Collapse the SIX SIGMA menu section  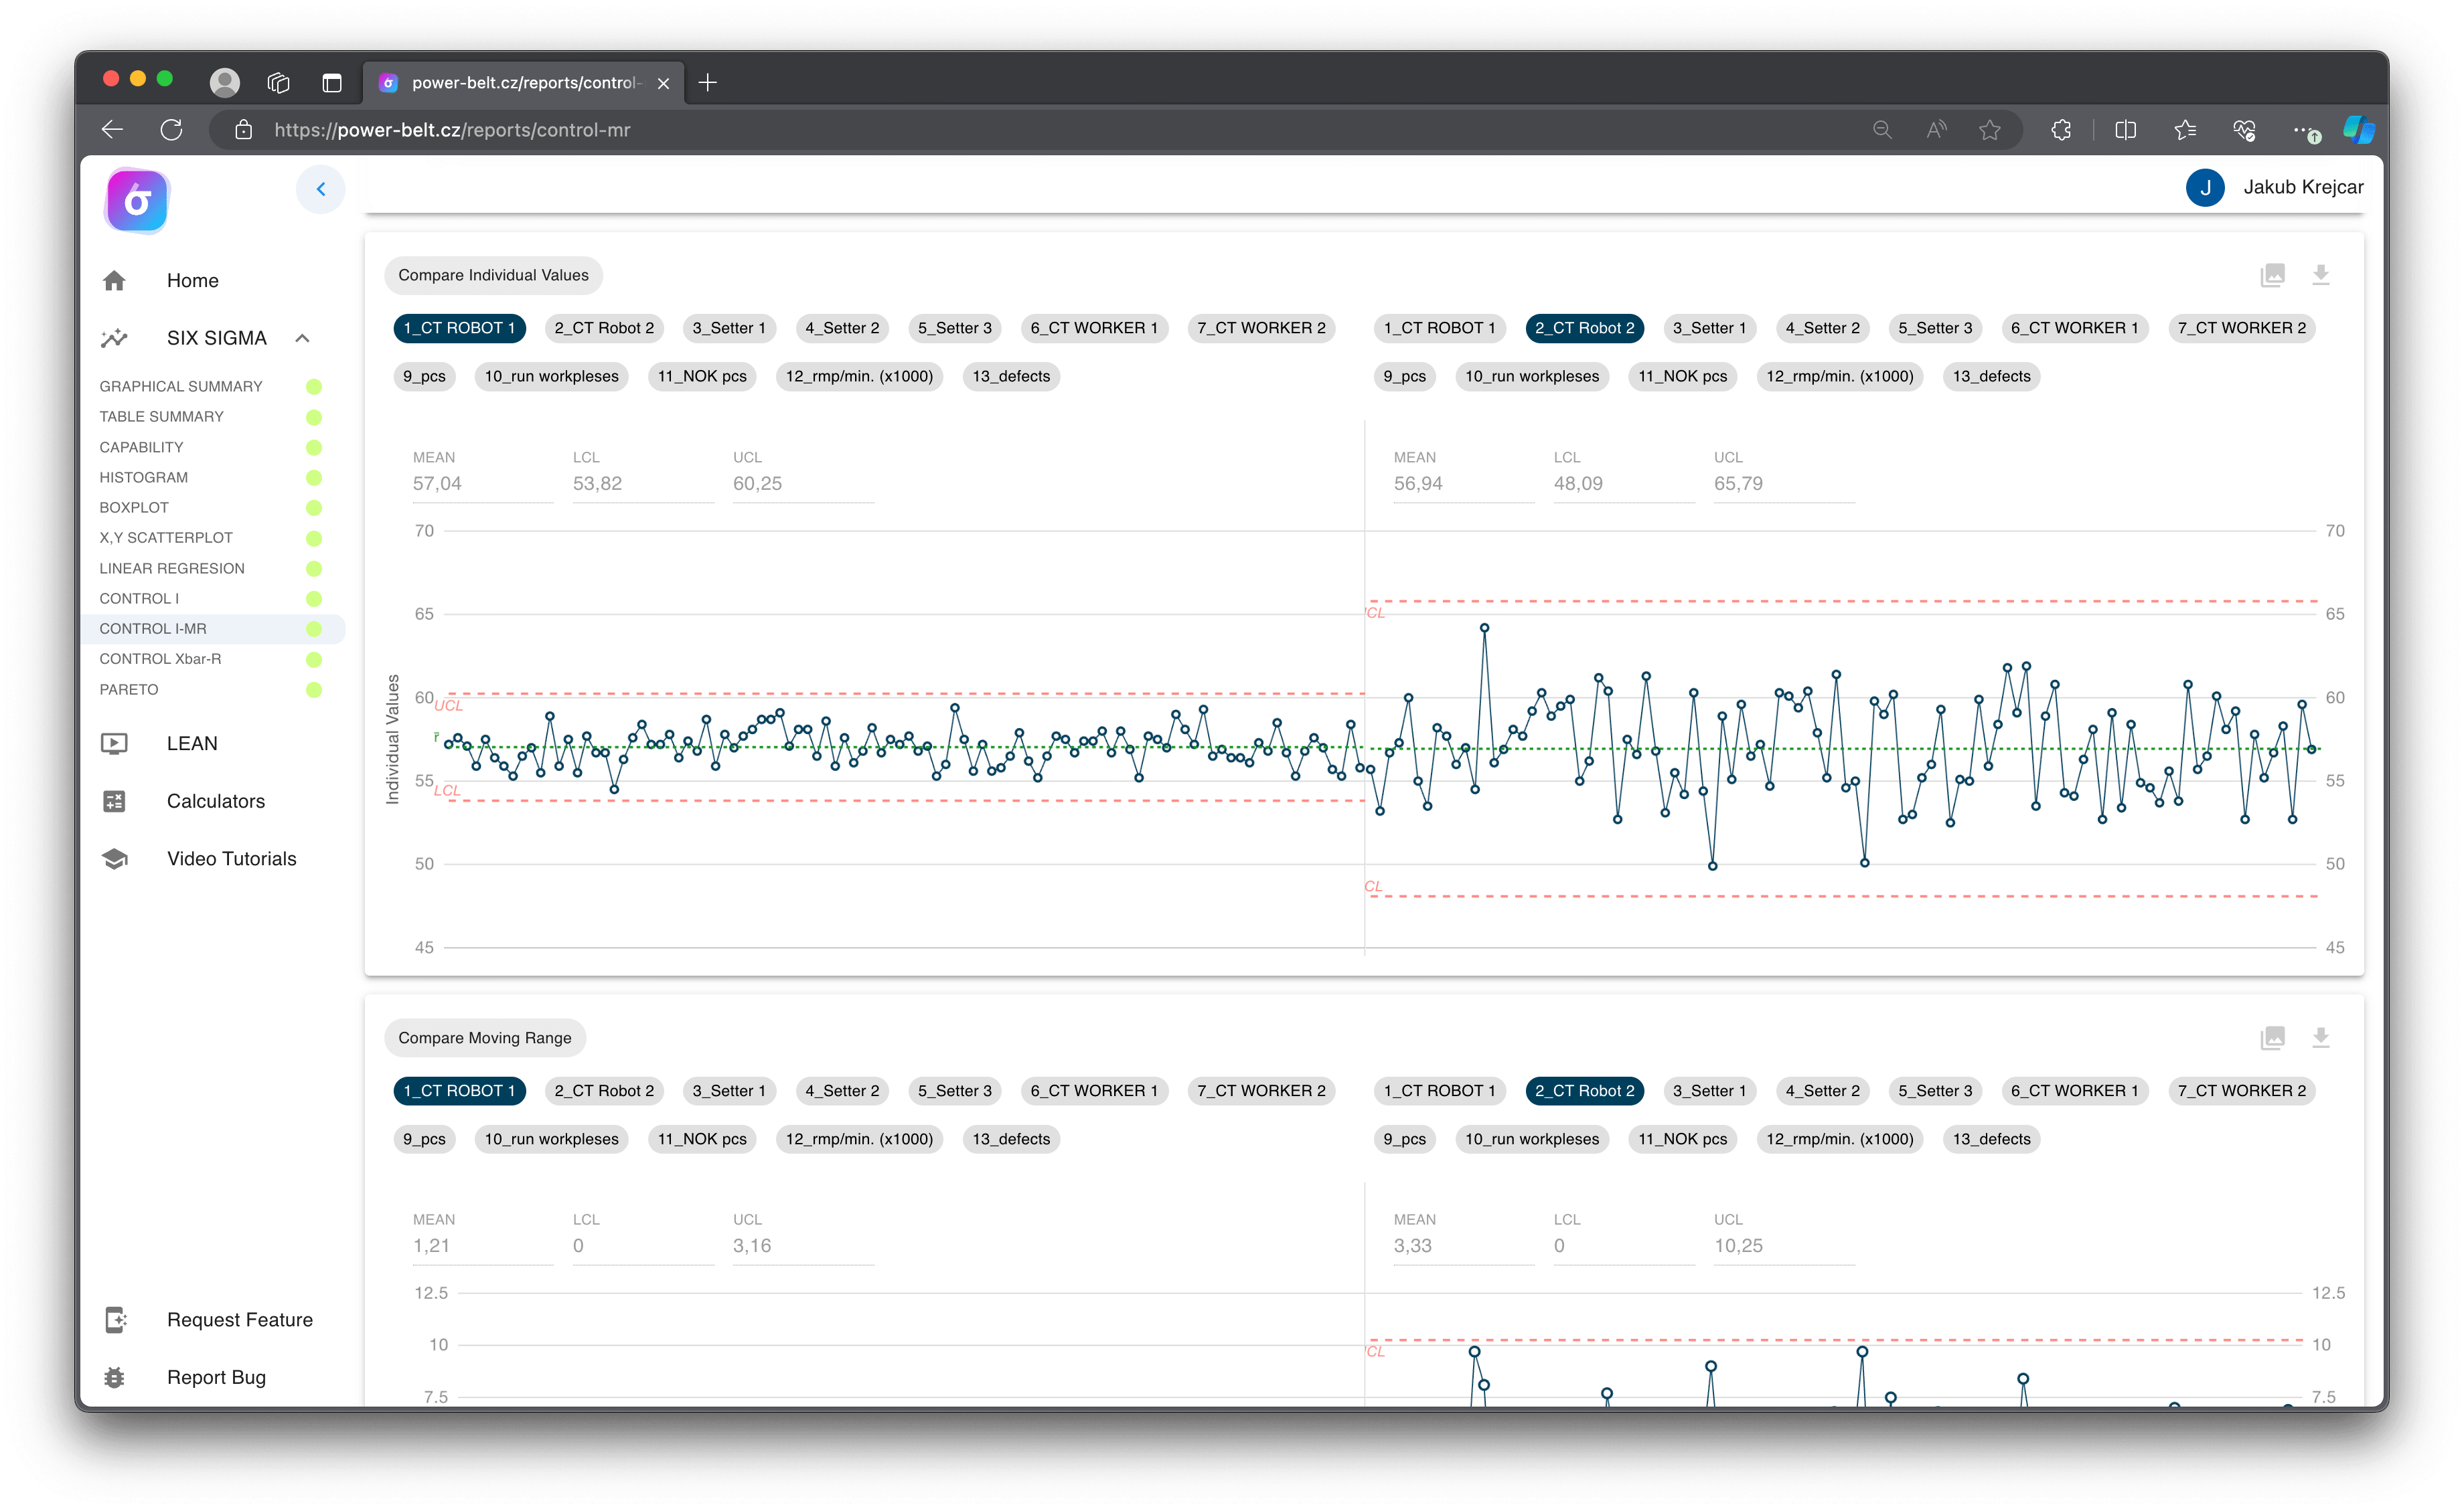pyautogui.click(x=302, y=338)
